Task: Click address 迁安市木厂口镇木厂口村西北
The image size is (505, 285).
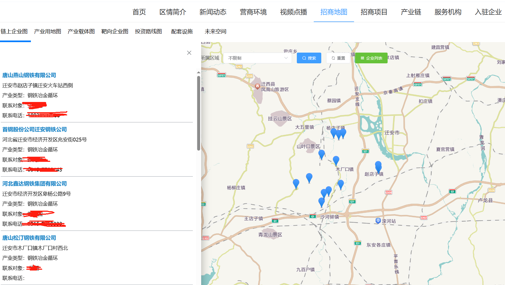Action: [35, 248]
